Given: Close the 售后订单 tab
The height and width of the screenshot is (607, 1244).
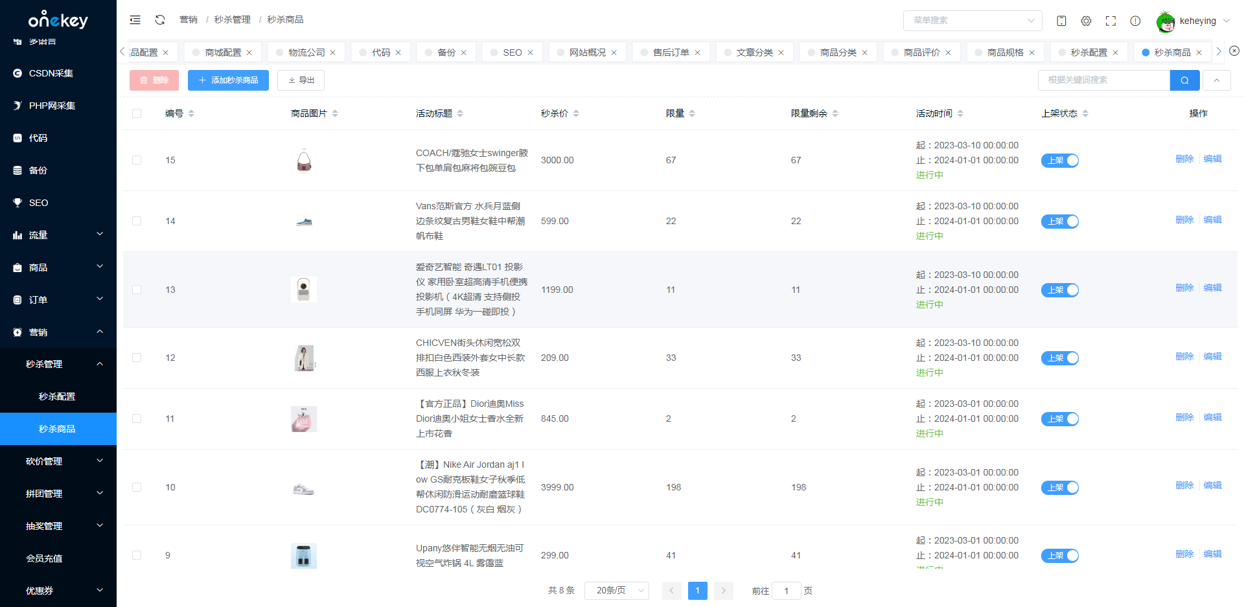Looking at the screenshot, I should (x=697, y=52).
